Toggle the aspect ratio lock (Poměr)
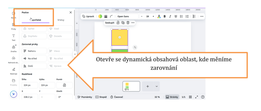Viewport: 261px width, 111px height. 64,85
